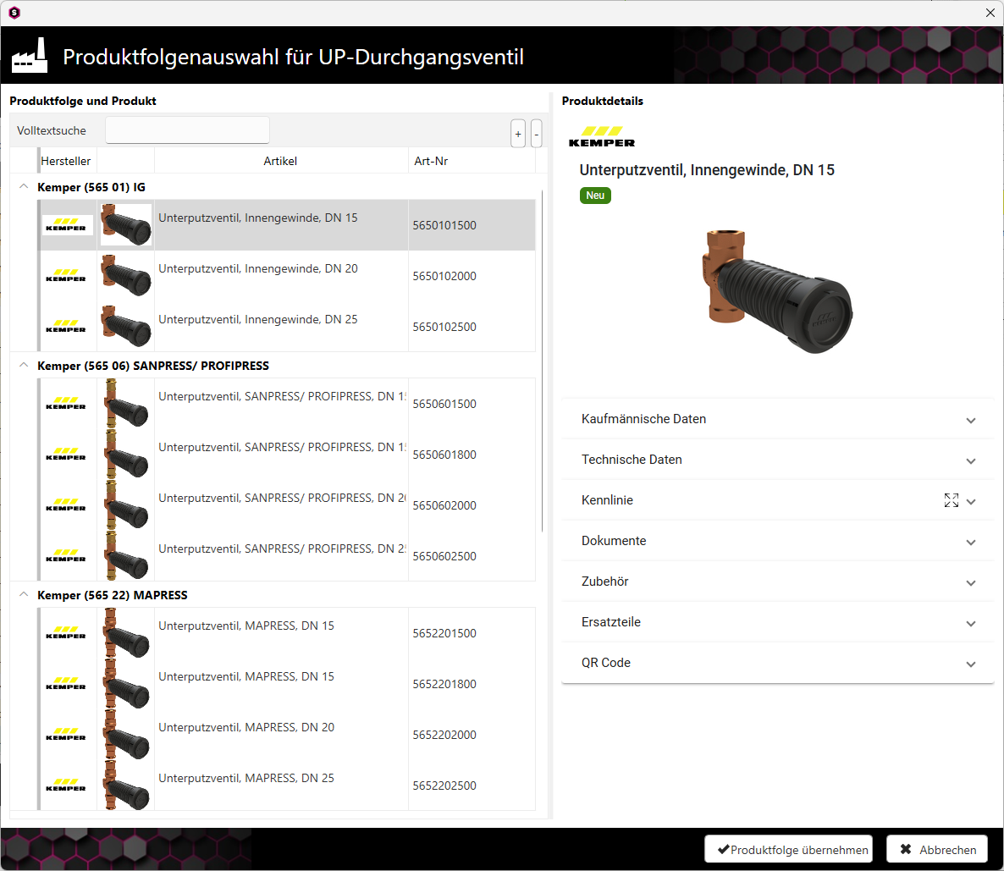Collapse the Kemper (565 22) MAPRESS group
This screenshot has width=1004, height=871.
(24, 594)
